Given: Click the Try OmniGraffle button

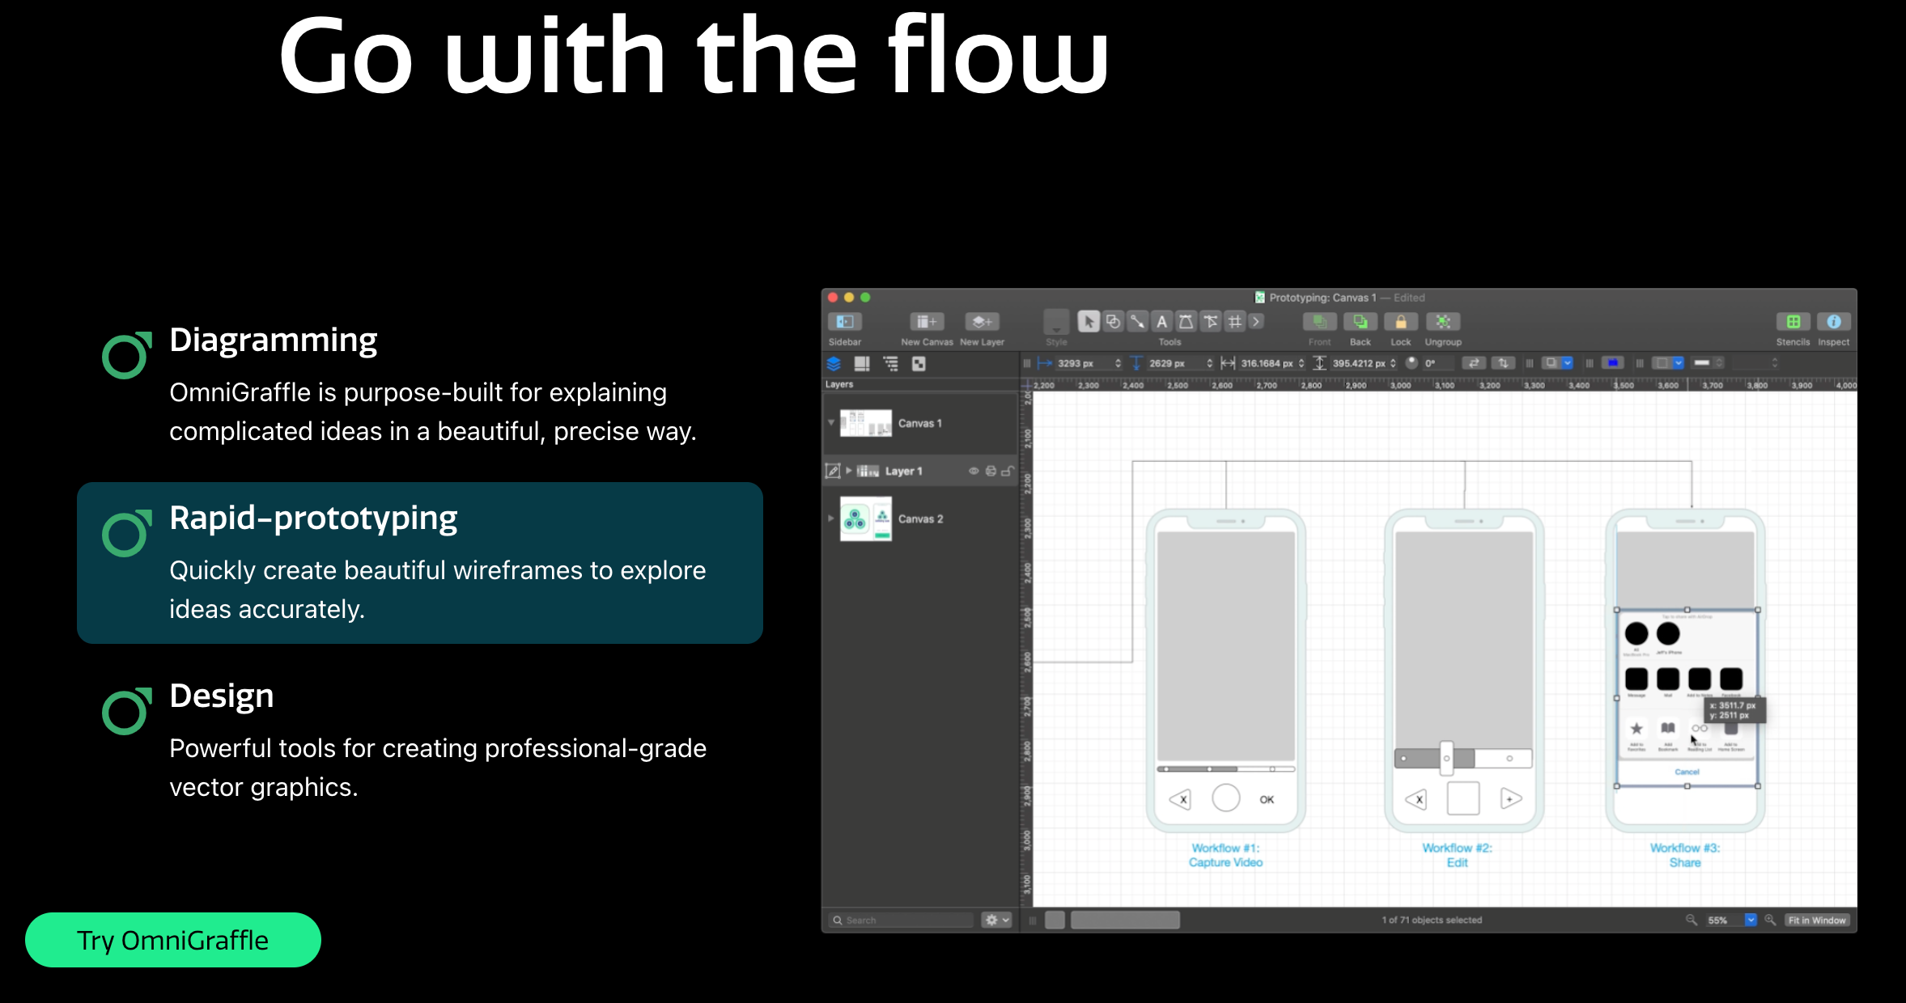Looking at the screenshot, I should [173, 940].
